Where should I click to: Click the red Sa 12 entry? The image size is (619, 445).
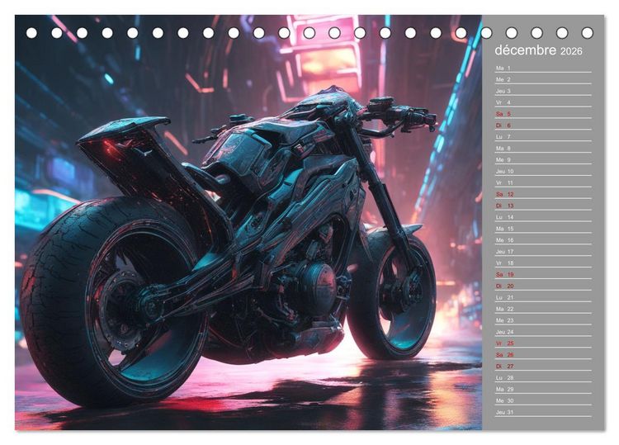pyautogui.click(x=543, y=194)
